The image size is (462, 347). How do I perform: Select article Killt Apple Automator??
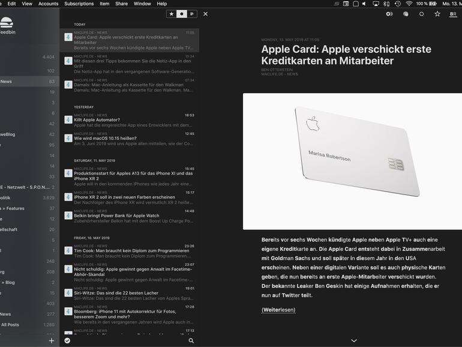(x=130, y=120)
